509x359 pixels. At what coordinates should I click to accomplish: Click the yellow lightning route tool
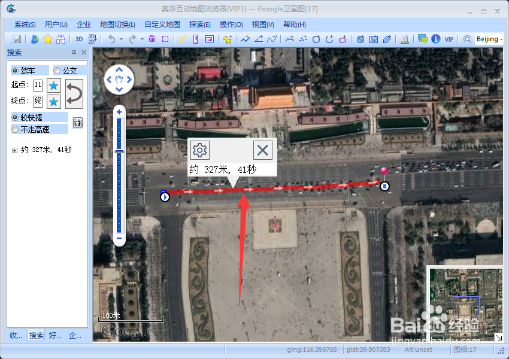tap(183, 39)
